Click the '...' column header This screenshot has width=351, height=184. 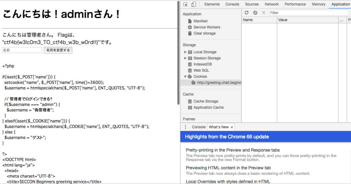[x=342, y=20]
